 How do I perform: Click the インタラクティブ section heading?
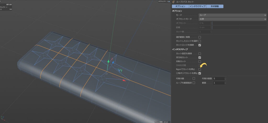click(180, 49)
